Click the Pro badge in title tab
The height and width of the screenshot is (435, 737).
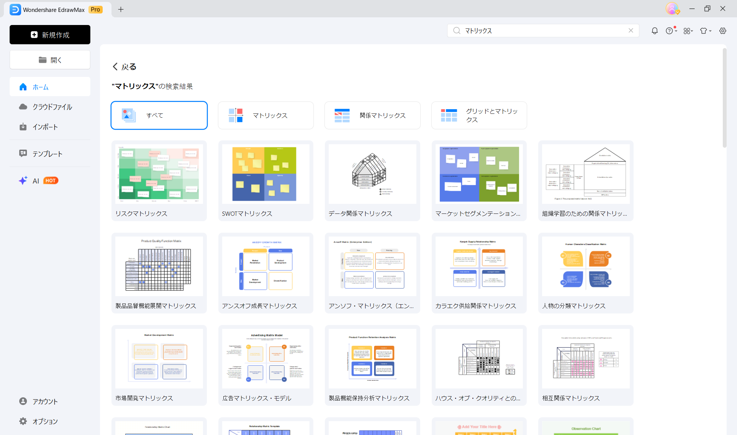[x=95, y=10]
